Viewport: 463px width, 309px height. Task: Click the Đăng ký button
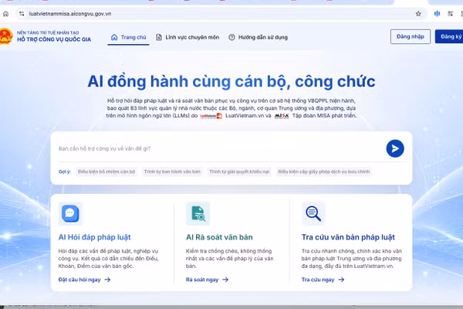coord(449,36)
